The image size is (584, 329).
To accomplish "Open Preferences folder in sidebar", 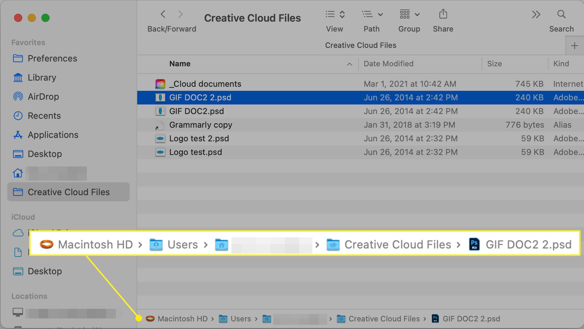I will coord(52,58).
